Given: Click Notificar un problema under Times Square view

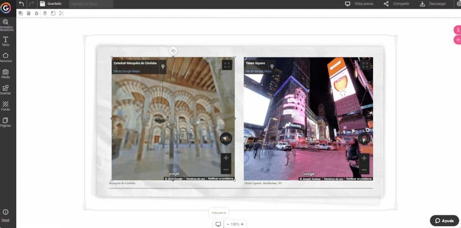Looking at the screenshot, I should point(359,179).
